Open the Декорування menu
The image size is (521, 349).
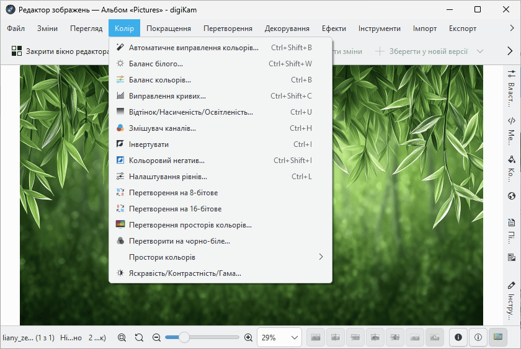click(x=287, y=29)
